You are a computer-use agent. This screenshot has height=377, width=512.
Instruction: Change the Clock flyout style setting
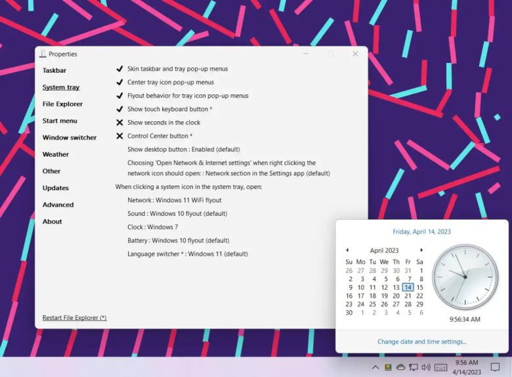click(x=152, y=227)
